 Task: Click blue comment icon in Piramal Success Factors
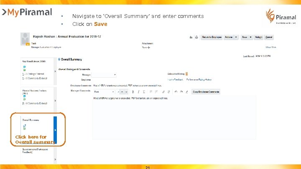[x=24, y=96]
